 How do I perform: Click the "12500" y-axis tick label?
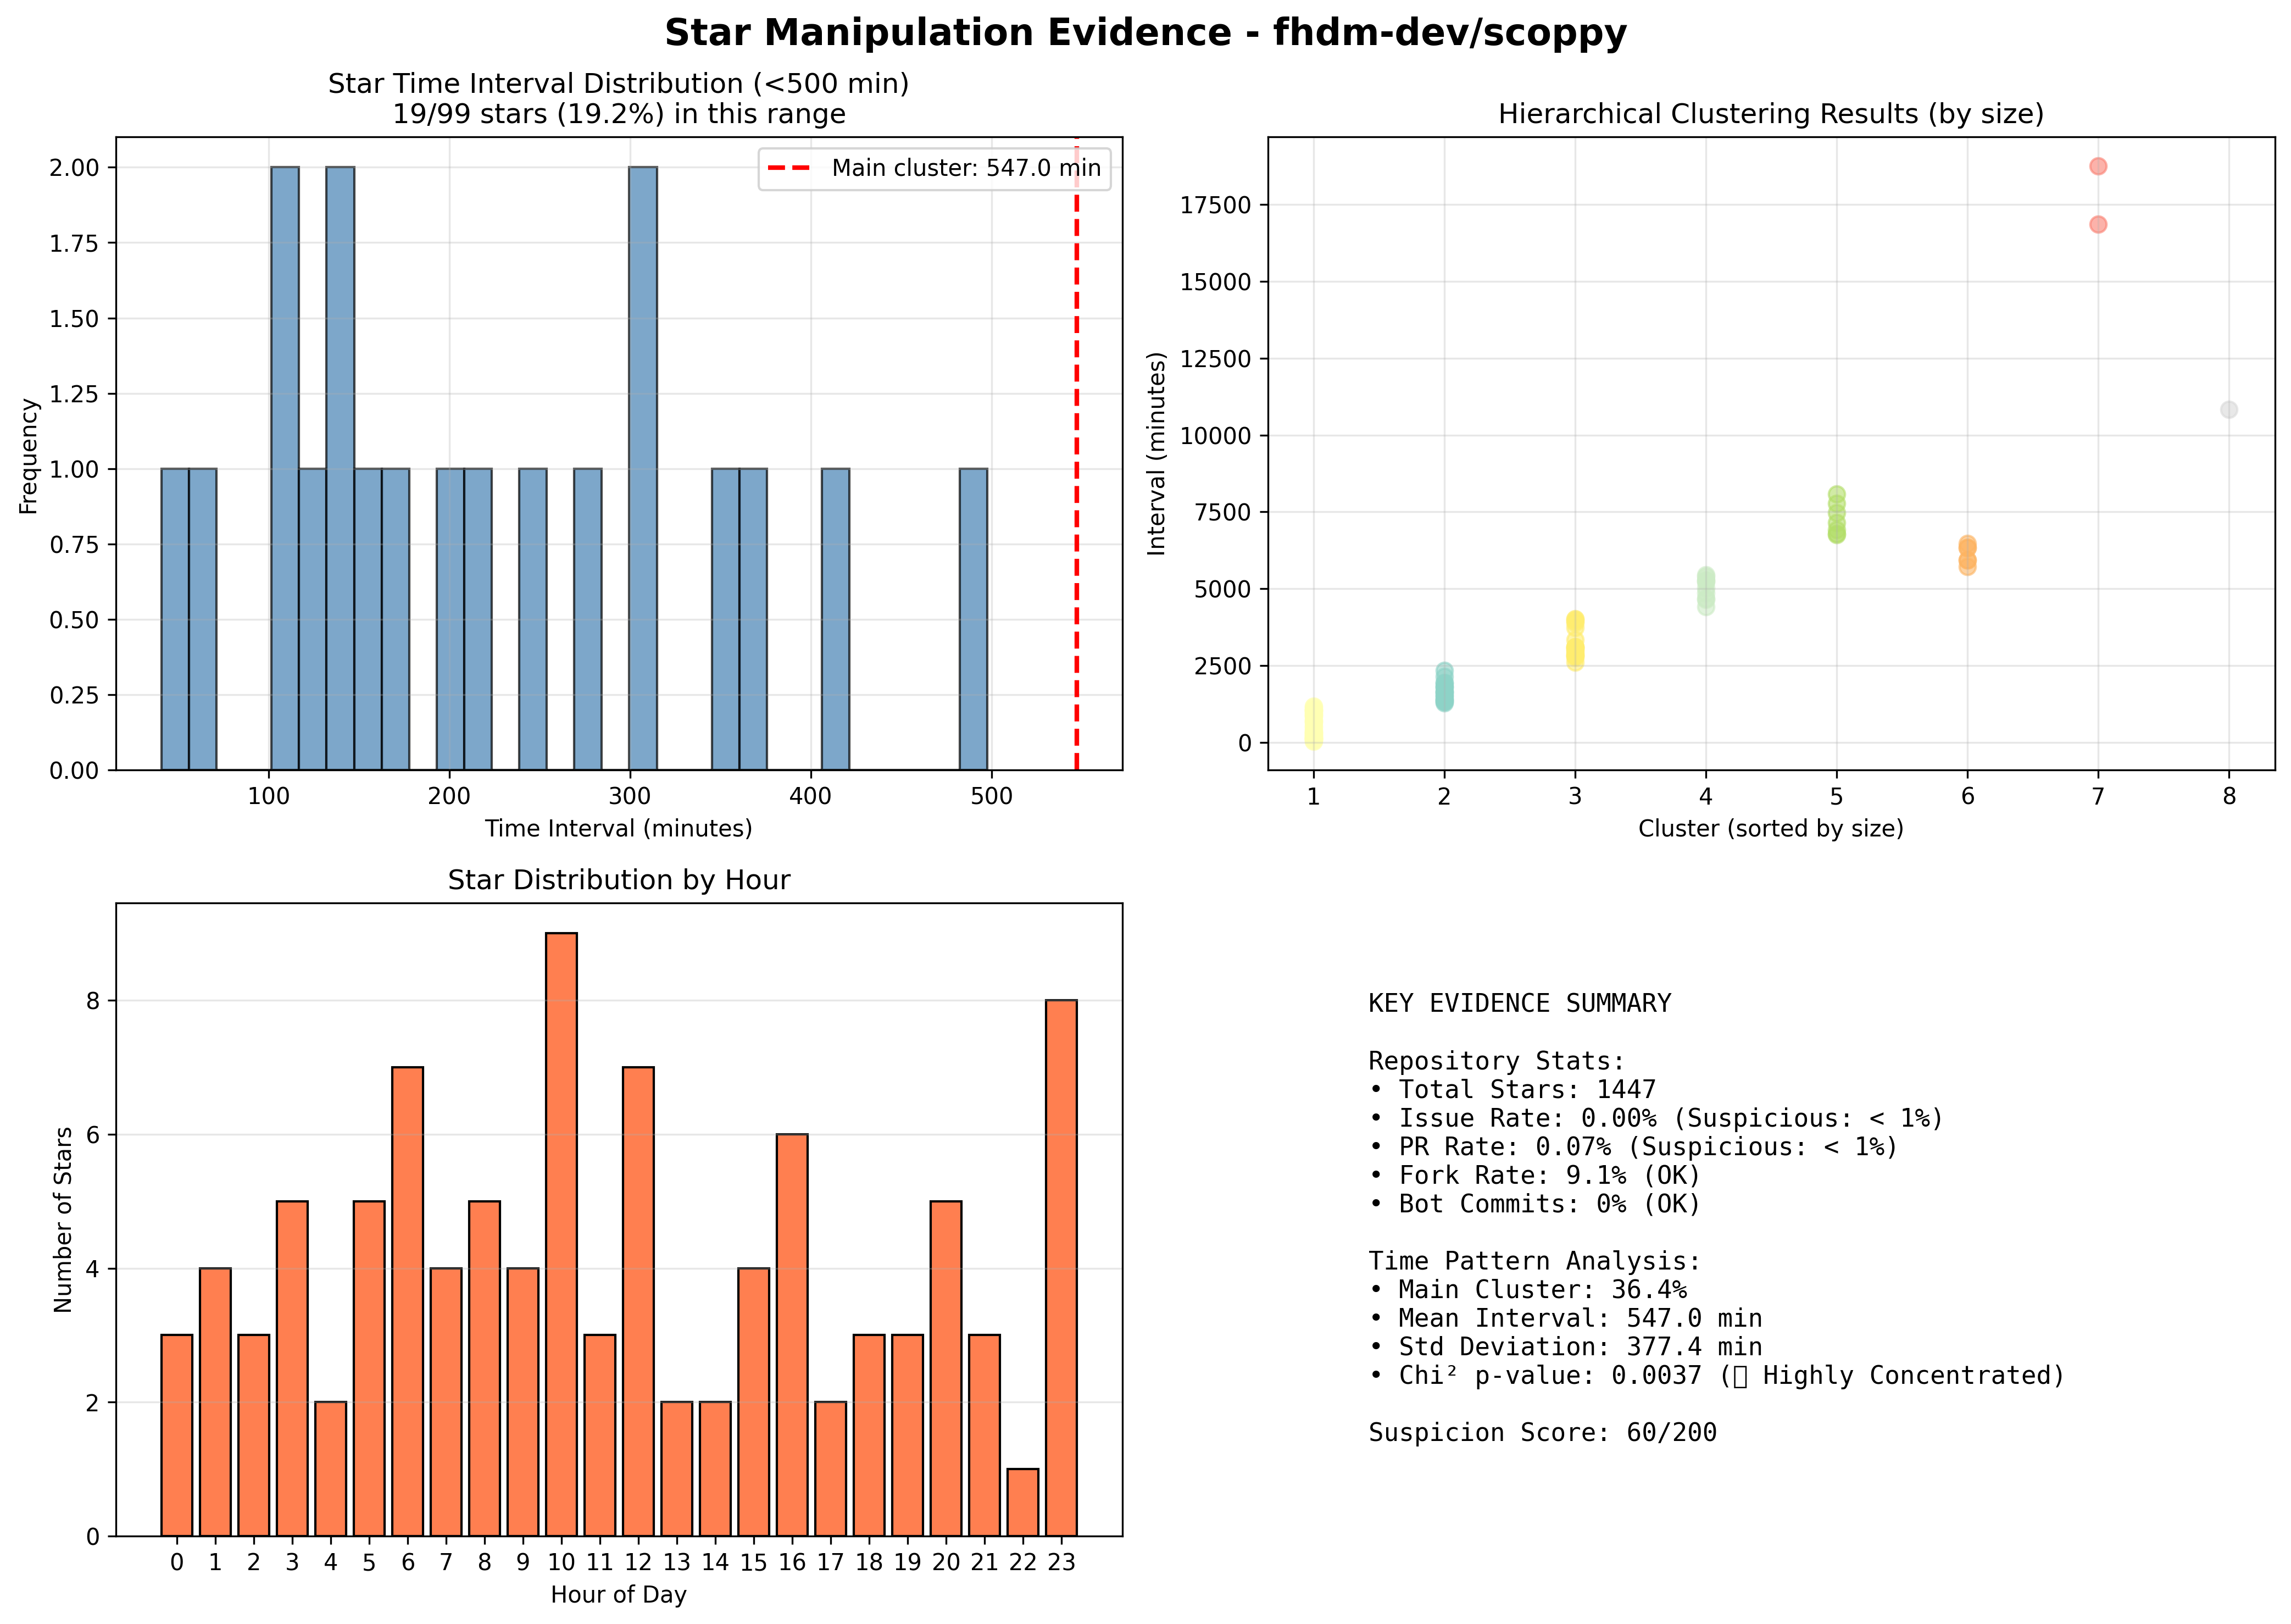(1215, 359)
